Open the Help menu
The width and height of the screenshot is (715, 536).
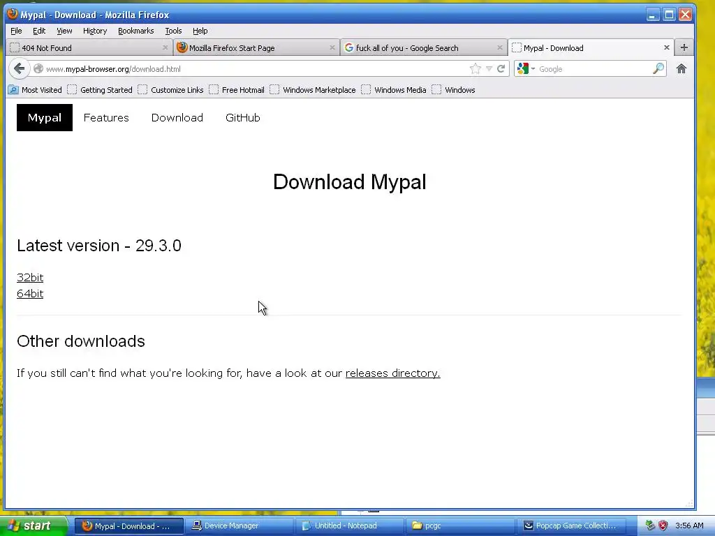coord(200,31)
